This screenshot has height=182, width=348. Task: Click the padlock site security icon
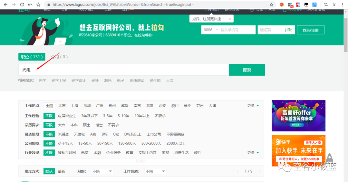pos(48,5)
